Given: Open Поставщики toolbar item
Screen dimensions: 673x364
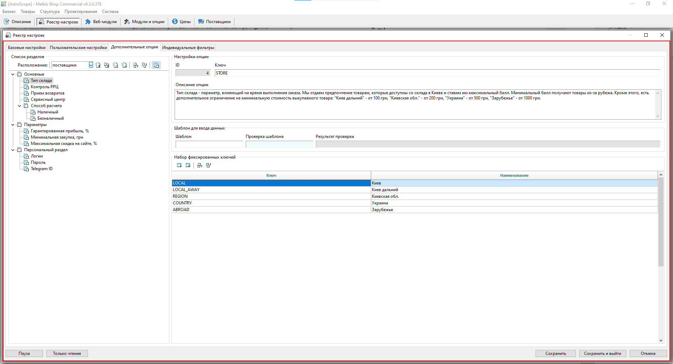Looking at the screenshot, I should pyautogui.click(x=215, y=22).
